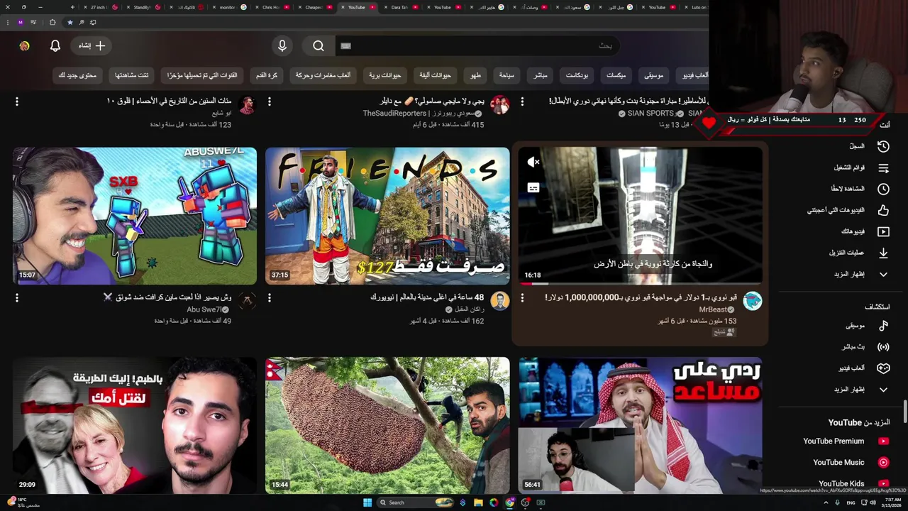Open Abu Swe7l channel avatar
The width and height of the screenshot is (908, 511).
[247, 301]
